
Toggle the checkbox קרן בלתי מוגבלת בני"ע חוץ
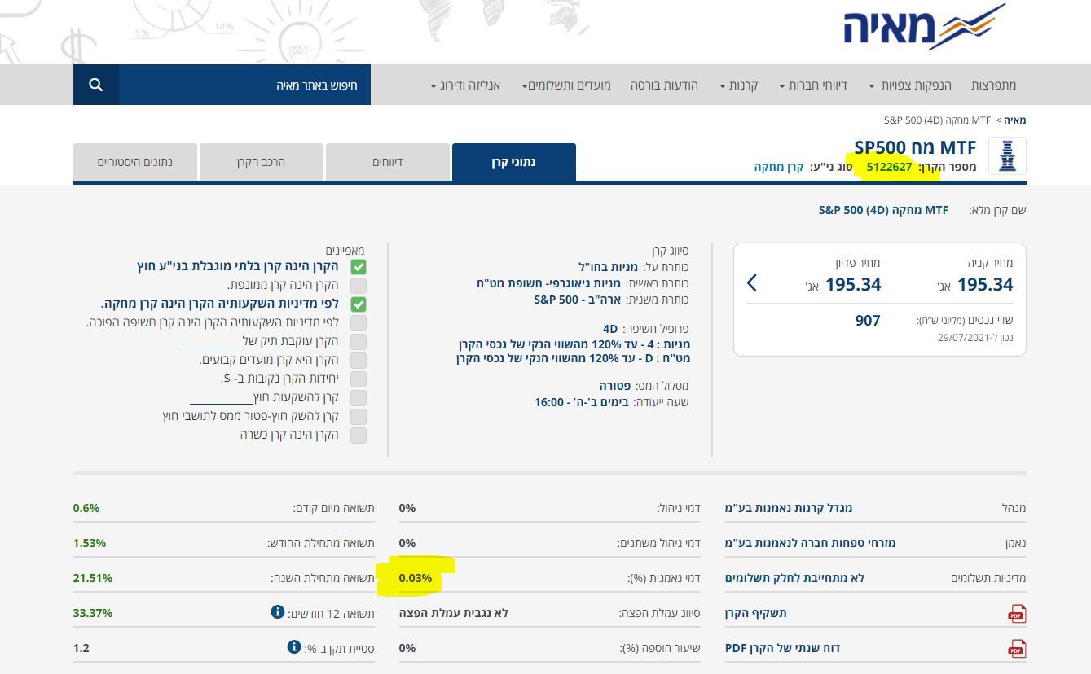pyautogui.click(x=359, y=267)
